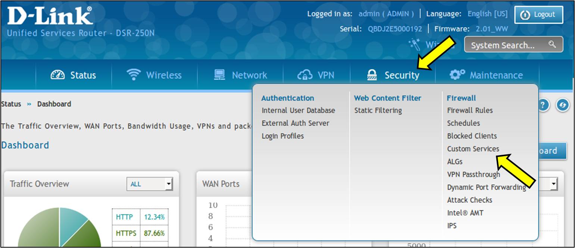The height and width of the screenshot is (248, 575).
Task: Click the help question mark icon
Action: tap(544, 106)
